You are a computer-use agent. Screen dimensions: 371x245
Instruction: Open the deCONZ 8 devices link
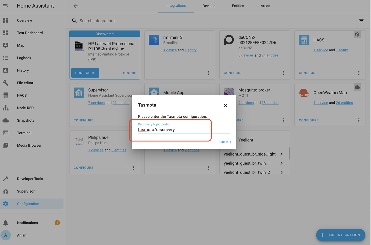pos(246,55)
